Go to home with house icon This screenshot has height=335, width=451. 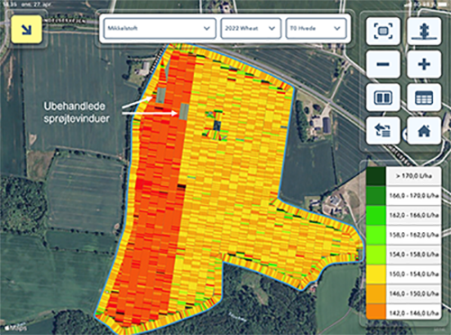[x=424, y=131]
